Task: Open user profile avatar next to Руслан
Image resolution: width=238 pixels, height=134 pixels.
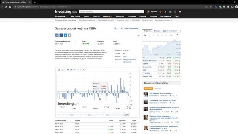Action: tap(148, 12)
